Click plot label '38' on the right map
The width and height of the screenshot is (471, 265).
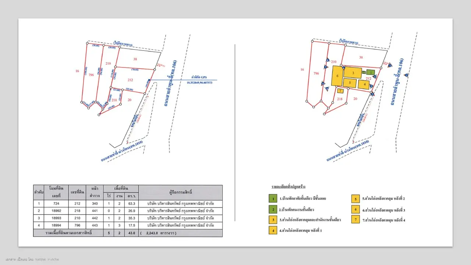click(361, 57)
